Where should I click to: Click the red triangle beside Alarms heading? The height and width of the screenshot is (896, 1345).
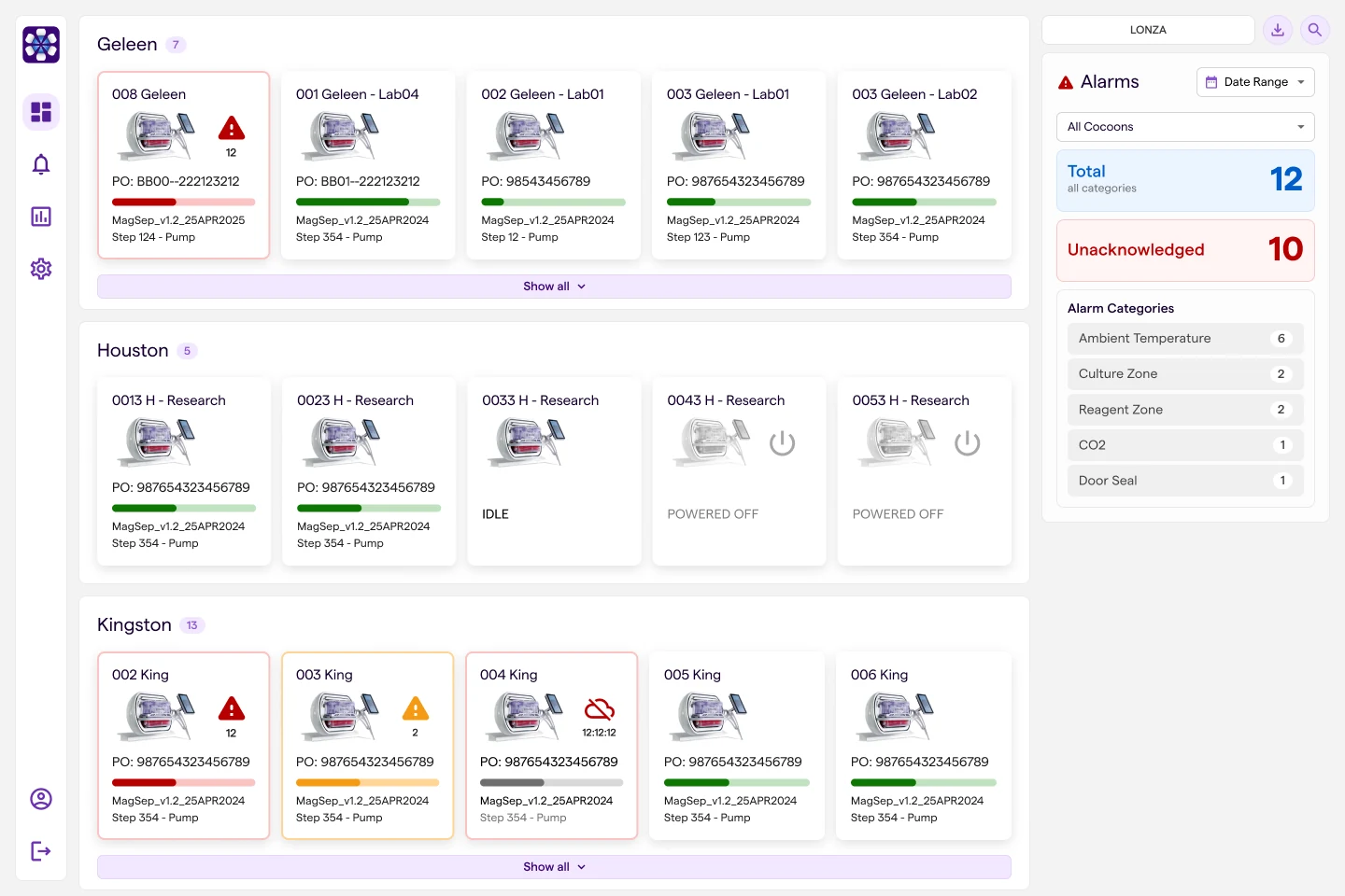pyautogui.click(x=1066, y=82)
